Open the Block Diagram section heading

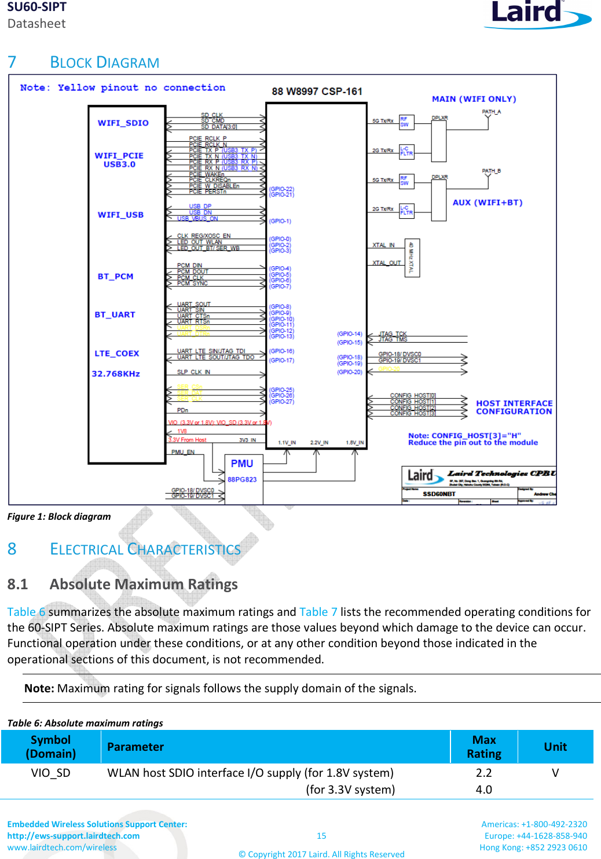(x=104, y=62)
